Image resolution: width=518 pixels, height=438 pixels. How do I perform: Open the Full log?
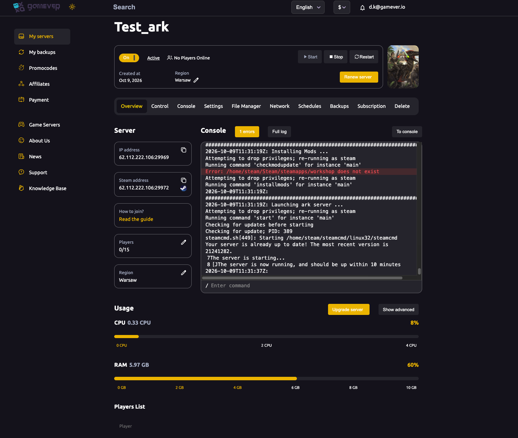[x=280, y=132]
